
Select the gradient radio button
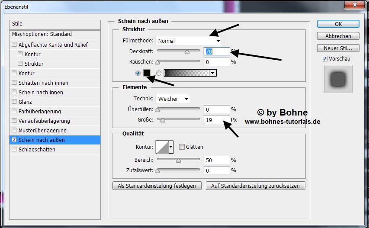coord(158,73)
